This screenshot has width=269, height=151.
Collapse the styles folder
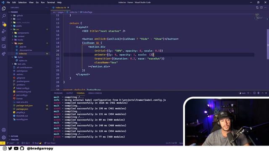pos(20,57)
